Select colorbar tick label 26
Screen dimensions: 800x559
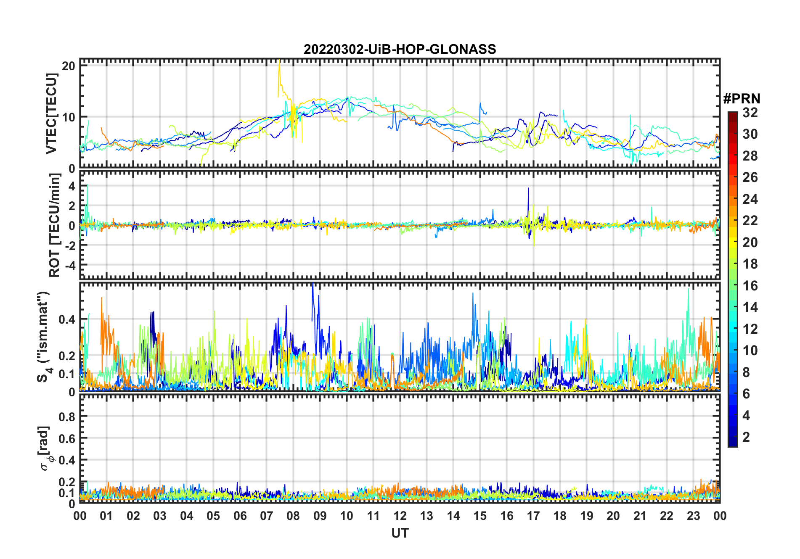(x=750, y=177)
